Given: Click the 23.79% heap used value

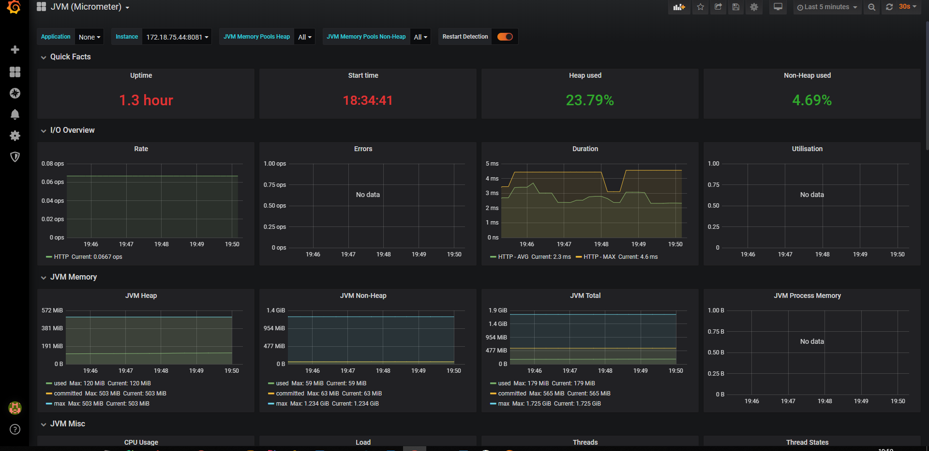Looking at the screenshot, I should click(590, 100).
